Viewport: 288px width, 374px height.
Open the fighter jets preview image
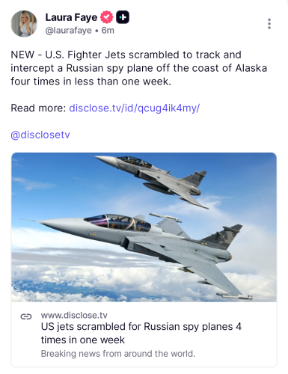[x=144, y=227]
